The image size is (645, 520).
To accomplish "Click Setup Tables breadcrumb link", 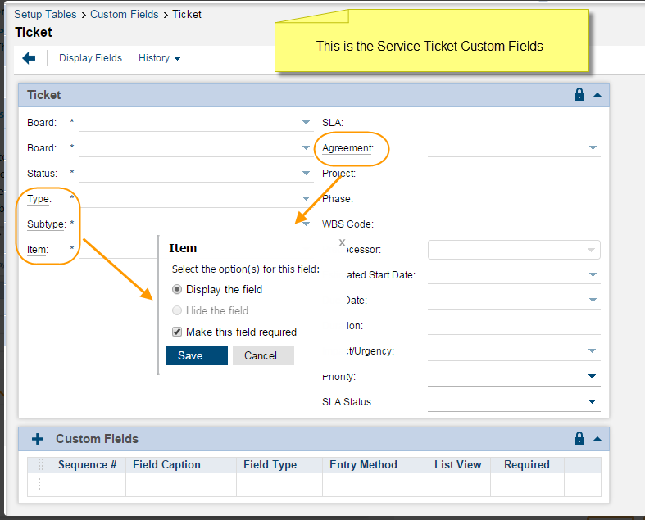I will (45, 14).
